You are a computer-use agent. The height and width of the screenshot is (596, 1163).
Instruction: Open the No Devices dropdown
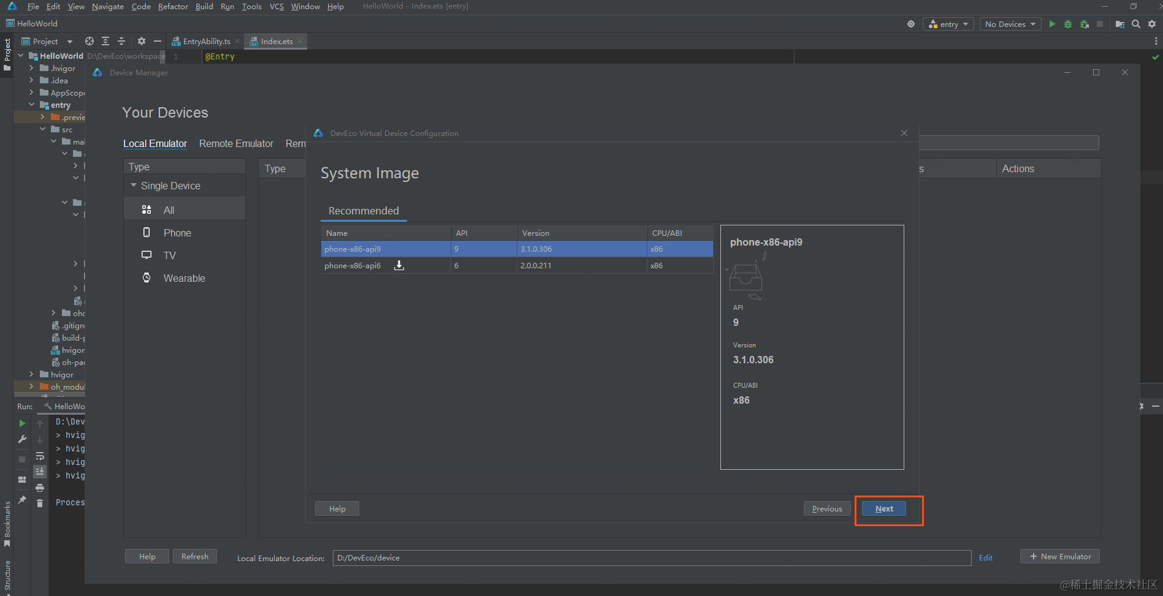[x=1010, y=24]
